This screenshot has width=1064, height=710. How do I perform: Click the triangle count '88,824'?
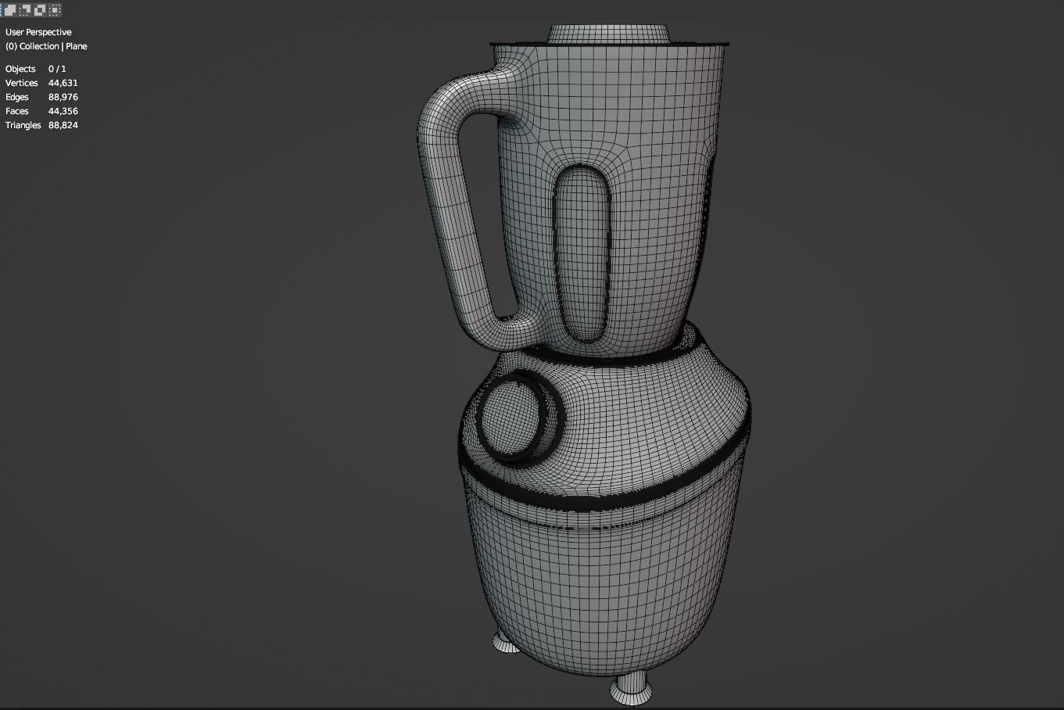(x=63, y=125)
